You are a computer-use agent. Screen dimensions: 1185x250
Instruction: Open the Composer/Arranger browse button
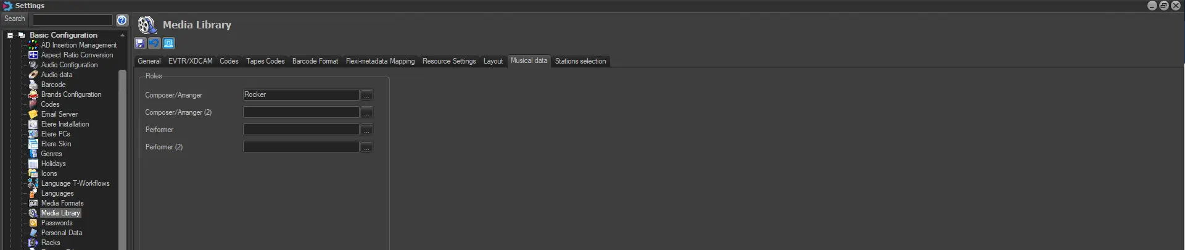(x=366, y=95)
